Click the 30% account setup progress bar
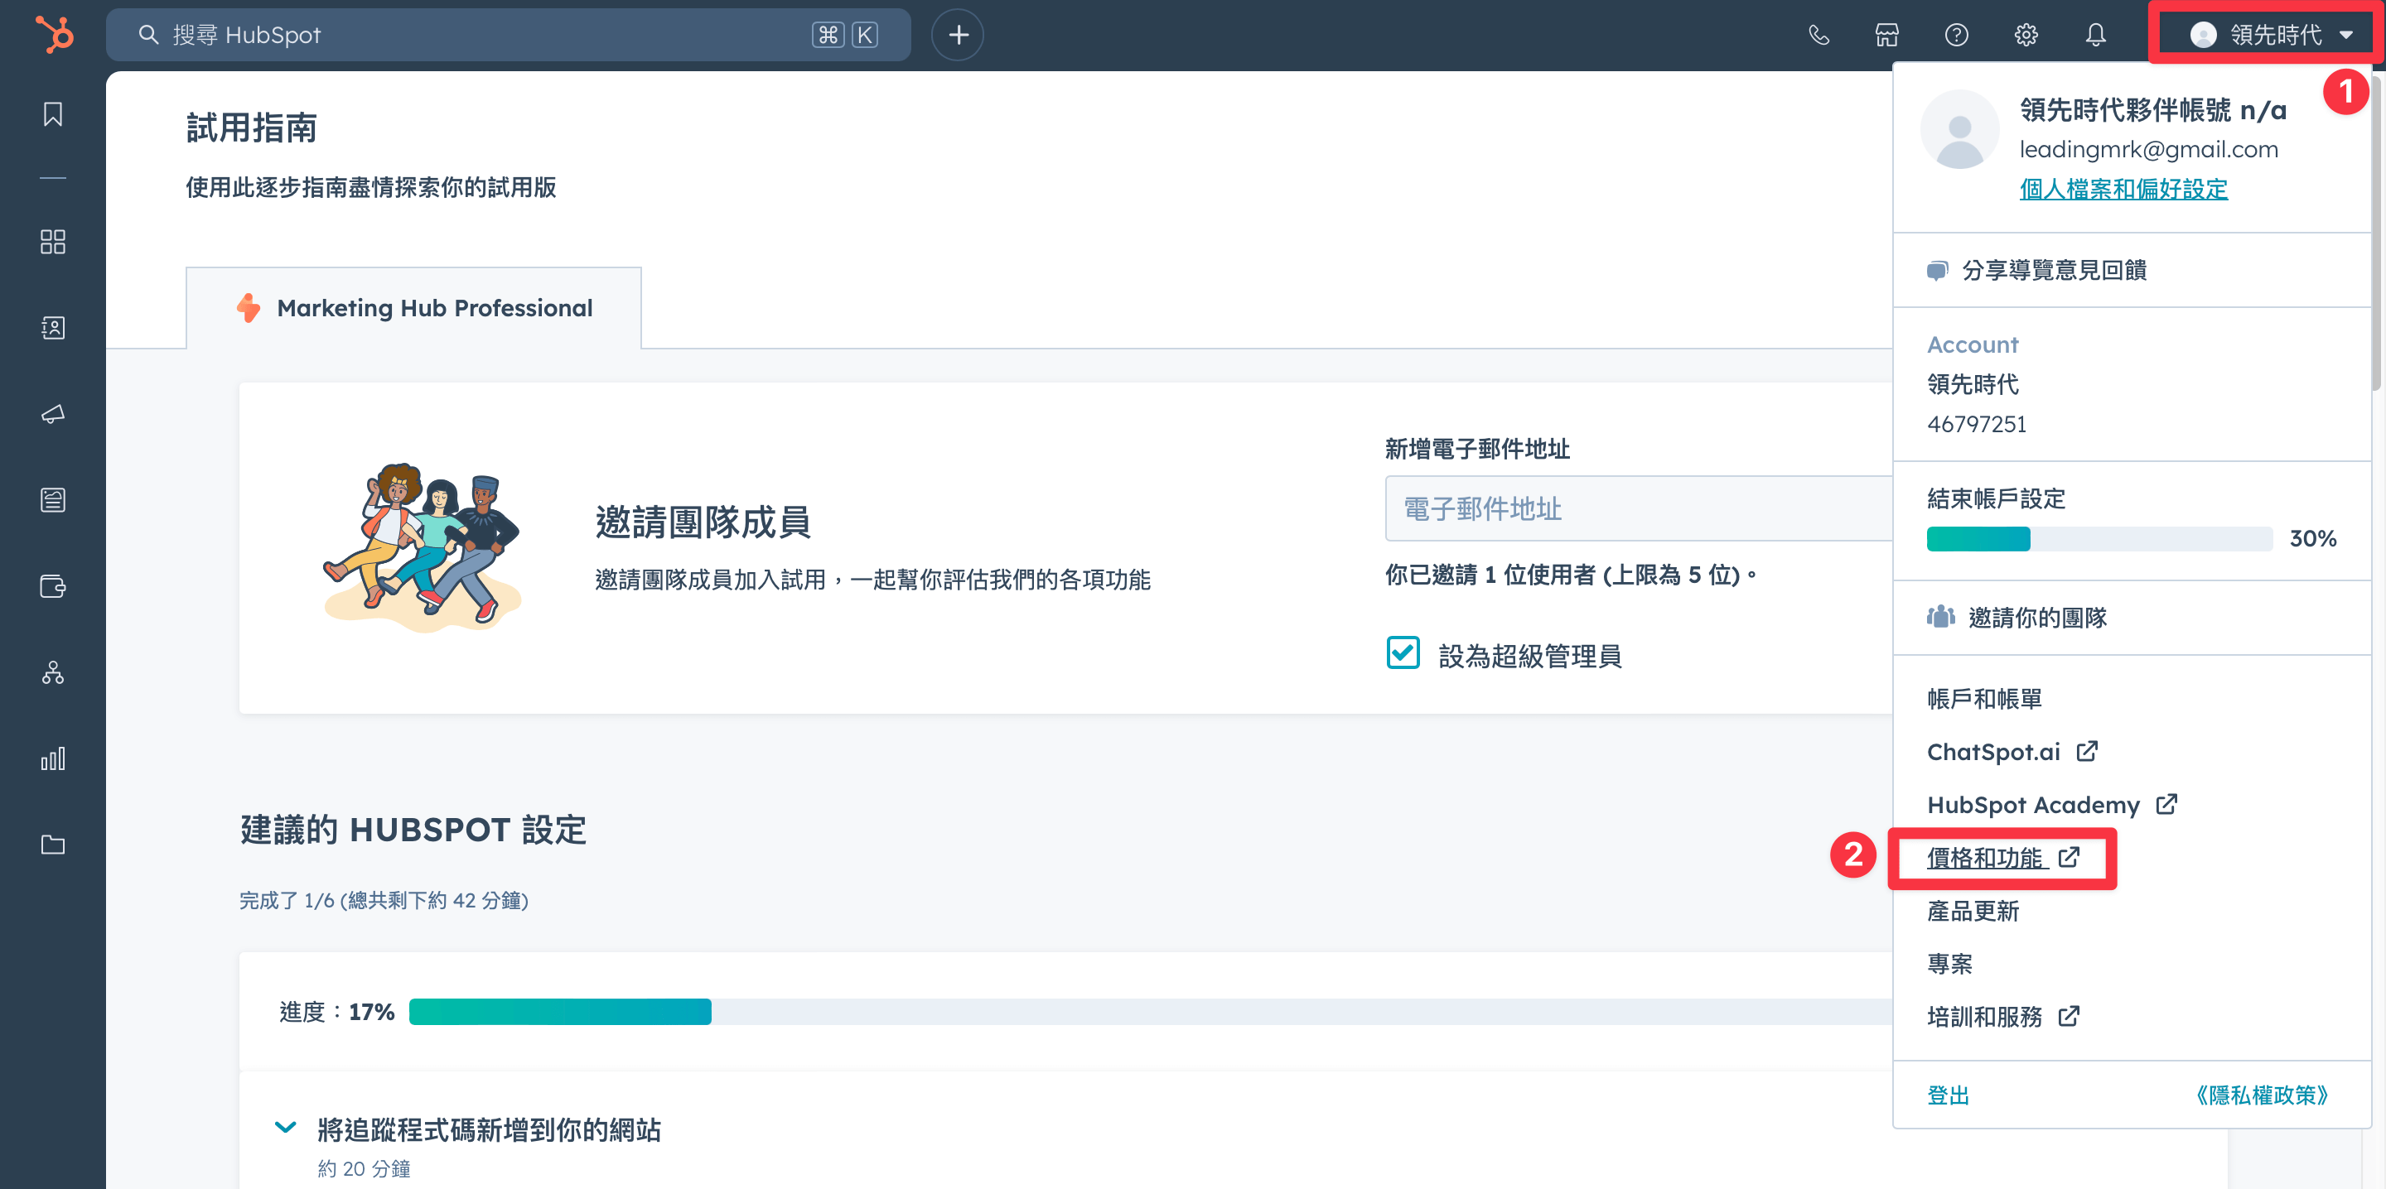The width and height of the screenshot is (2386, 1189). pos(2099,539)
